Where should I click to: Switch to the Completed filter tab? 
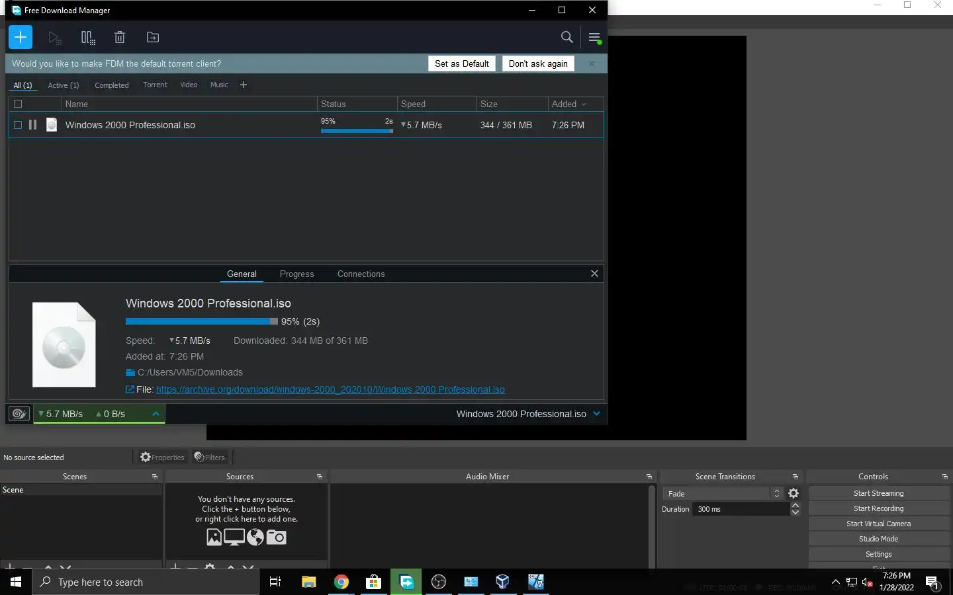pyautogui.click(x=112, y=85)
